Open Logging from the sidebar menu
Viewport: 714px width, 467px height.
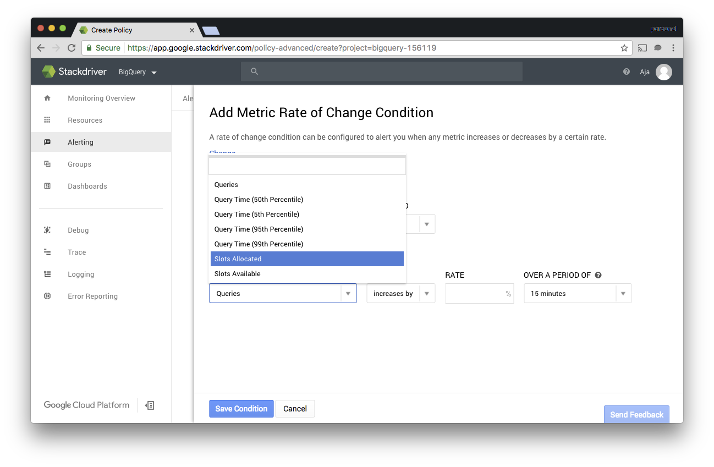47,274
